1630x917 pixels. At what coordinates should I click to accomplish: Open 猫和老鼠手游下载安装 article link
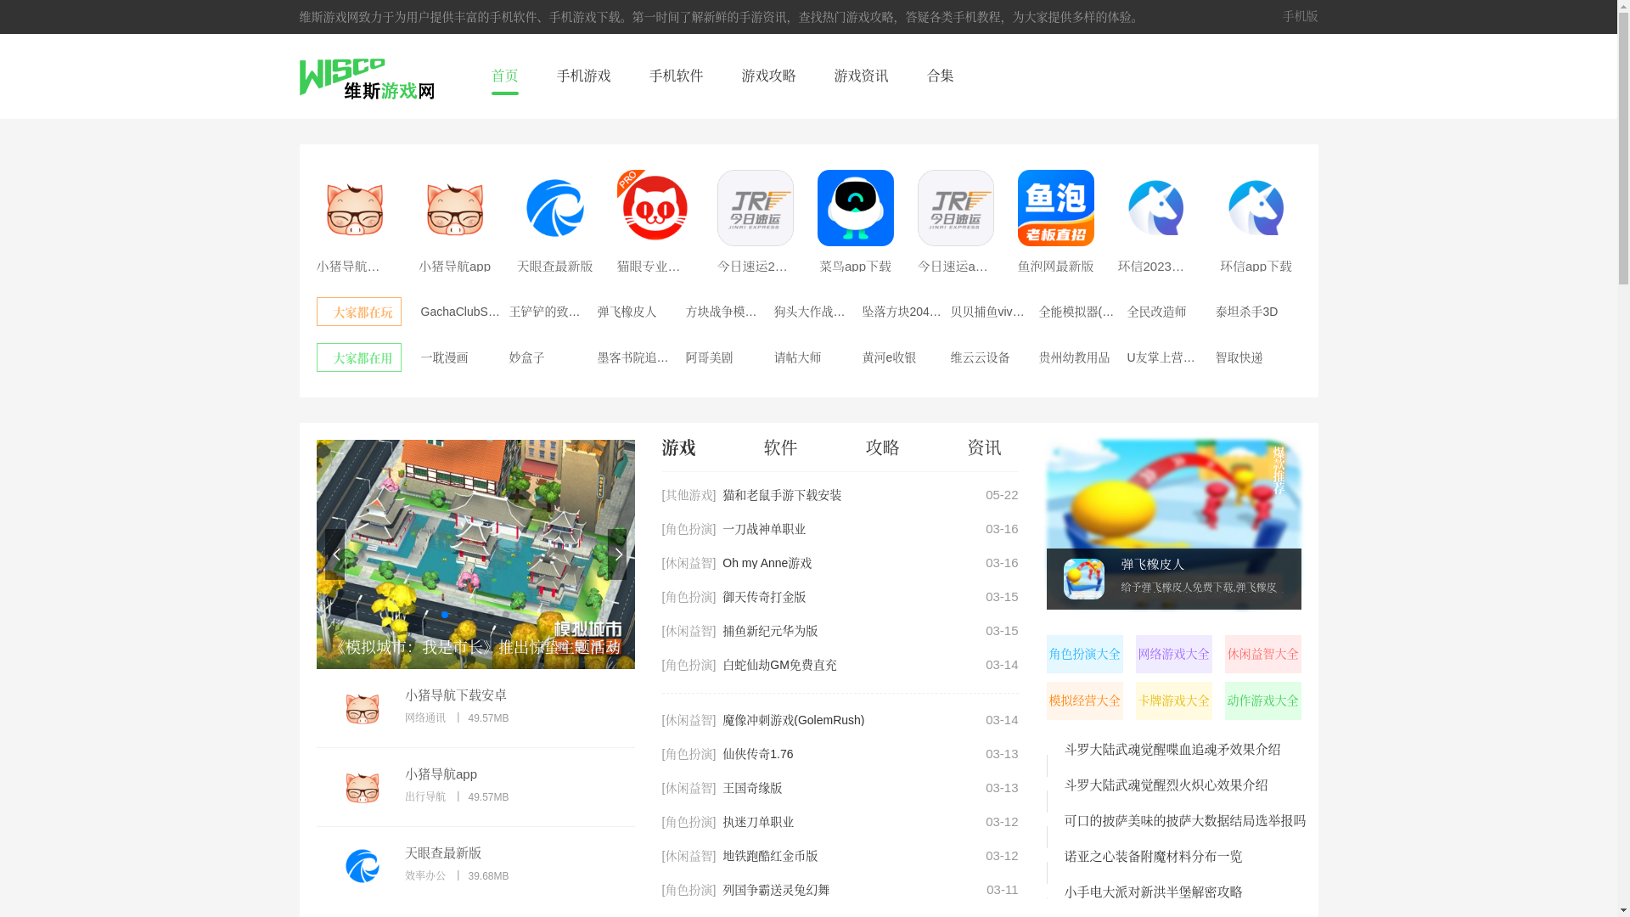tap(782, 495)
